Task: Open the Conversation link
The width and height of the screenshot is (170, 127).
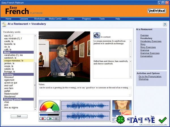Action: click(x=146, y=56)
